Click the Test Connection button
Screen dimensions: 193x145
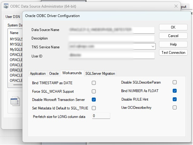173,53
